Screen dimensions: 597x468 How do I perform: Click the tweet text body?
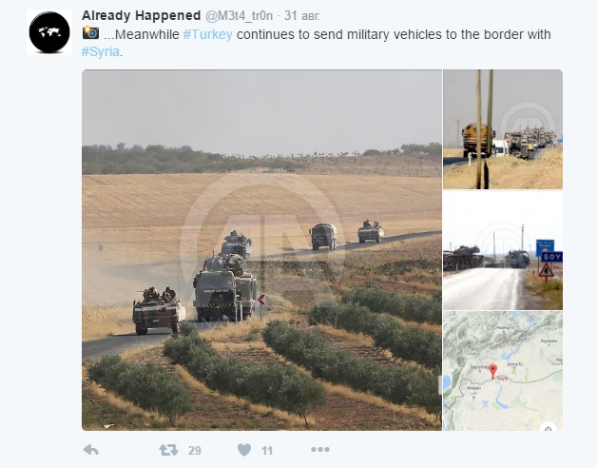(316, 43)
